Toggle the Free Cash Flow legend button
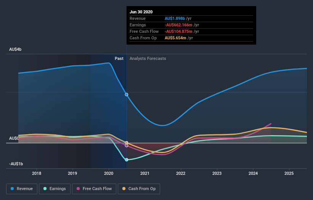 pos(94,189)
